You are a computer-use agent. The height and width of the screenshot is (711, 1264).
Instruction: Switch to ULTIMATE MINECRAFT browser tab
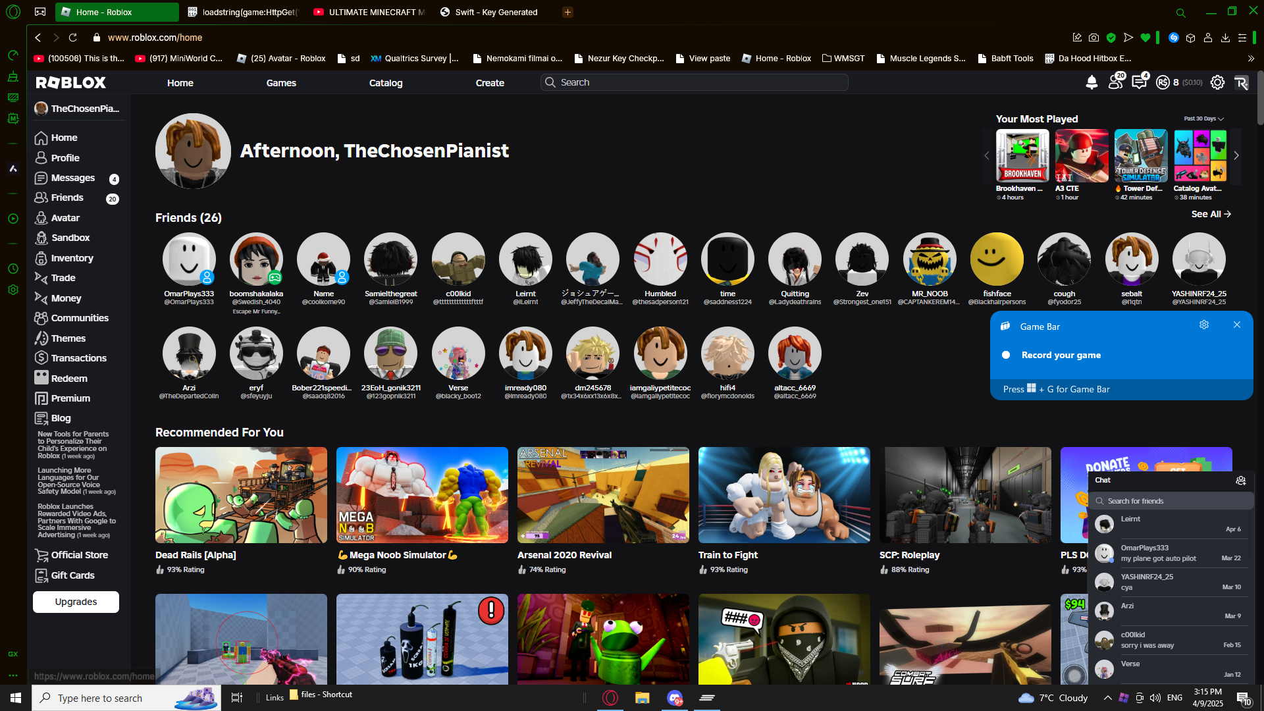[x=369, y=12]
